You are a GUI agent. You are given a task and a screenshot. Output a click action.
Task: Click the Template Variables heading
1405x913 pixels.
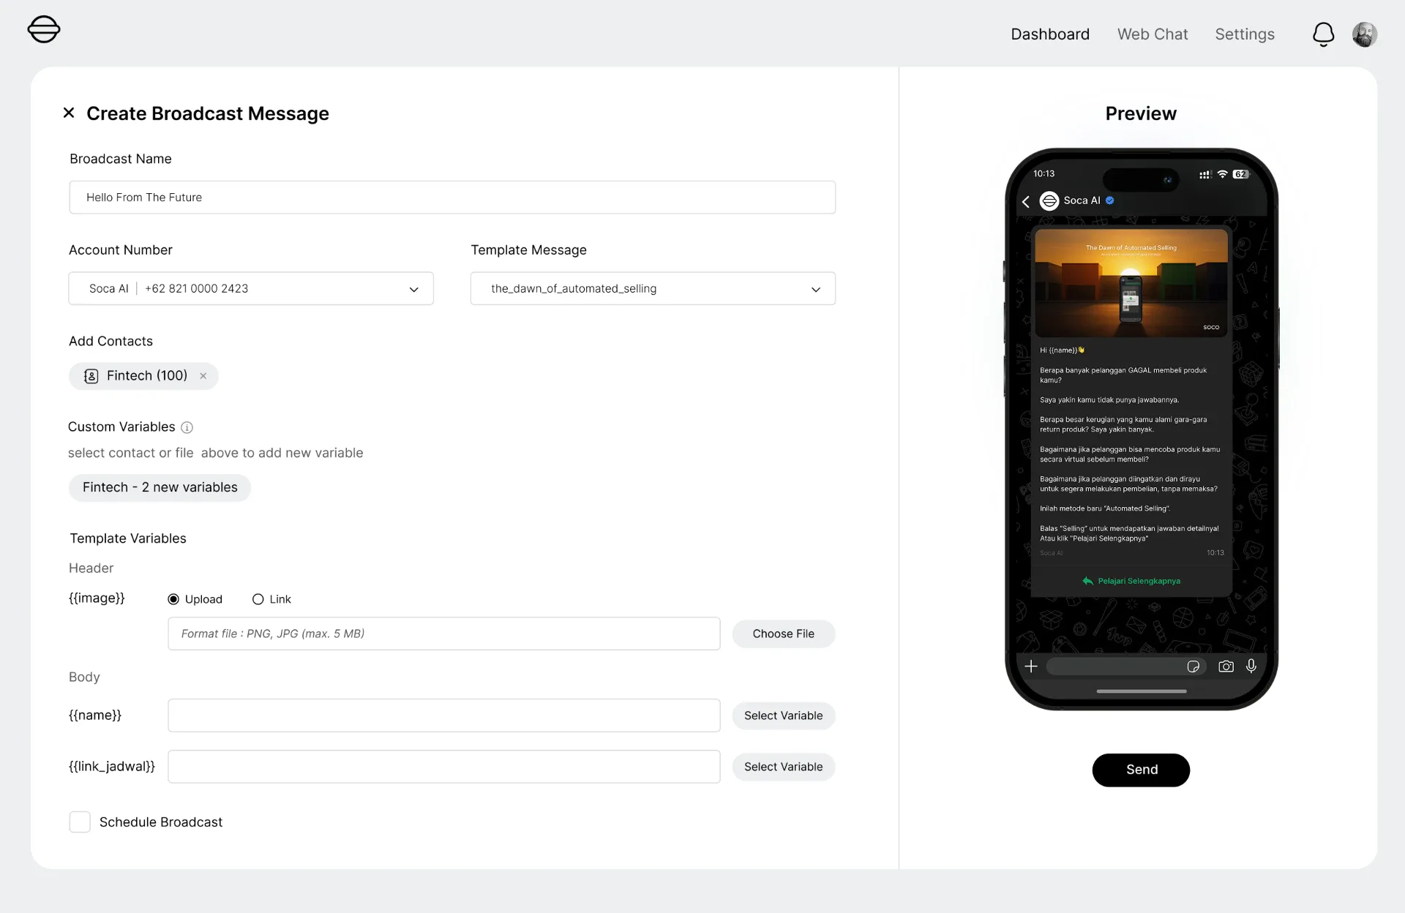pos(128,538)
